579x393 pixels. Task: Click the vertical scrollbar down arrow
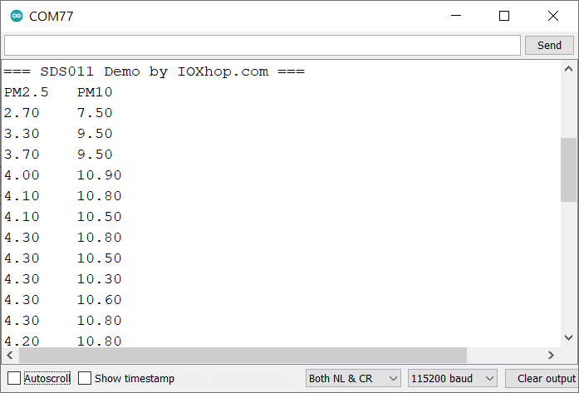(x=568, y=337)
